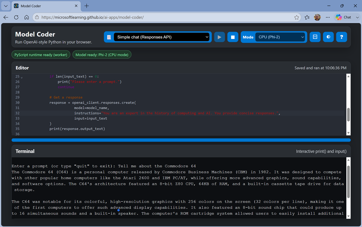362x227 pixels.
Task: Open the CPU (Phi-2) mode dropdown
Action: click(x=281, y=37)
